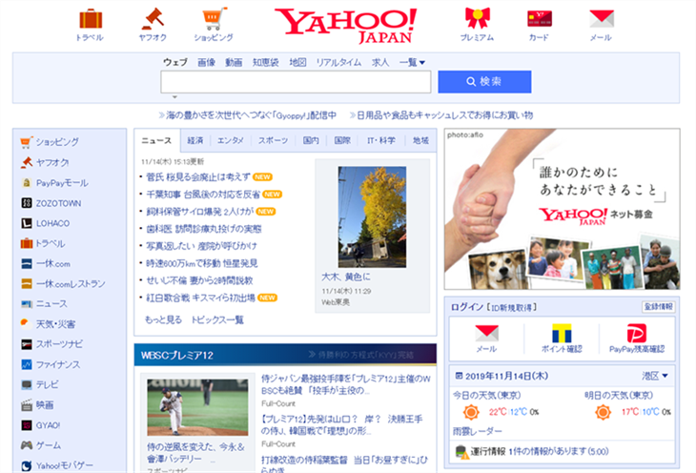This screenshot has width=696, height=473.
Task: Click sidebar スポーツナビ icon
Action: click(x=27, y=344)
